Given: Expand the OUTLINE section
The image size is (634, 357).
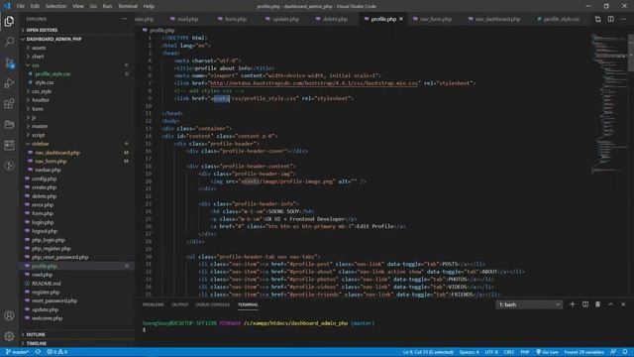Looking at the screenshot, I should pos(36,334).
